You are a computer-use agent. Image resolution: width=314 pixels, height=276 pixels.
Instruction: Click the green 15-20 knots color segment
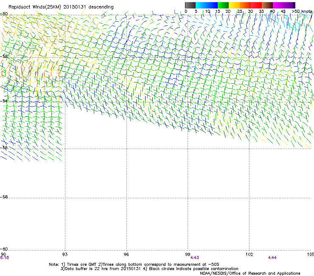tap(223, 5)
